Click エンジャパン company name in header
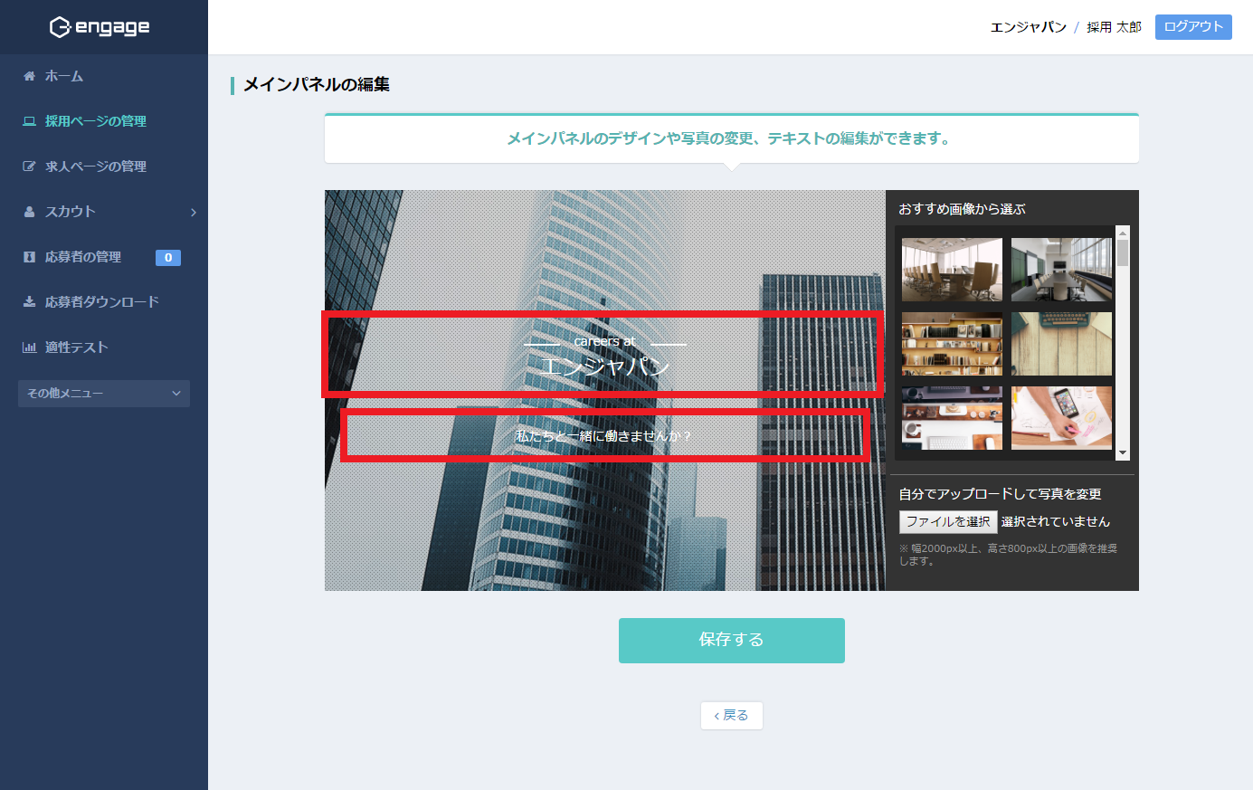The height and width of the screenshot is (790, 1253). coord(1029,27)
